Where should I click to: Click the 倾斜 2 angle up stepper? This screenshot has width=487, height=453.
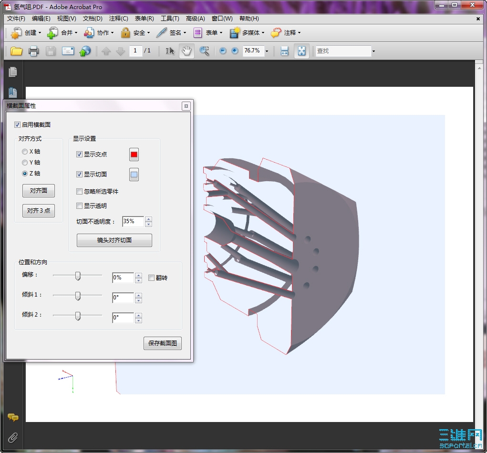pos(138,316)
